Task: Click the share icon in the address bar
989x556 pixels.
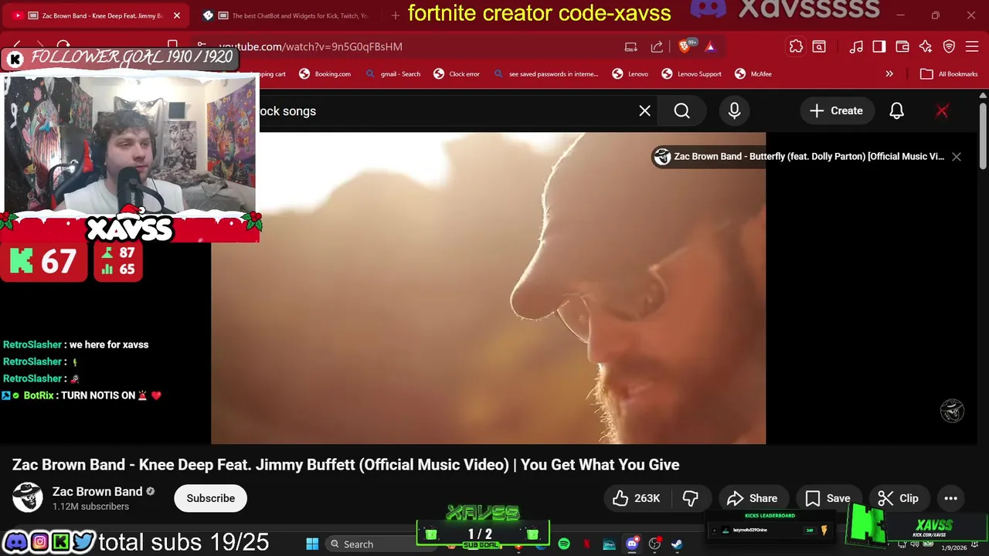Action: [657, 46]
